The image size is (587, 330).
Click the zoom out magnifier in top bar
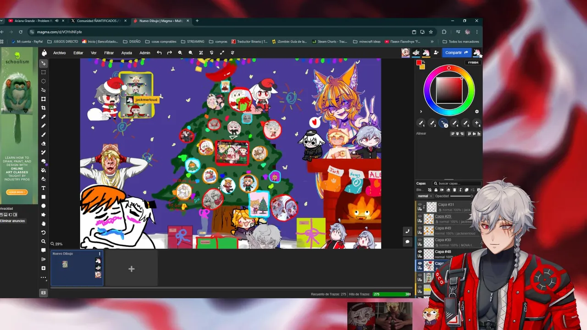[190, 53]
